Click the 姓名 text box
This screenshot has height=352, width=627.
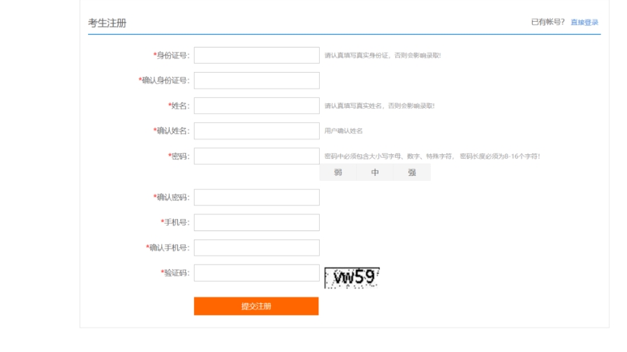(257, 105)
